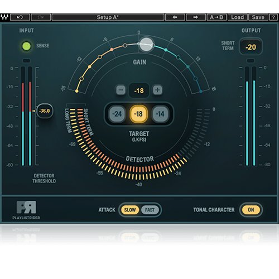The image size is (279, 279).
Task: Click the SHORT TERM meter legend
Action: 88,122
